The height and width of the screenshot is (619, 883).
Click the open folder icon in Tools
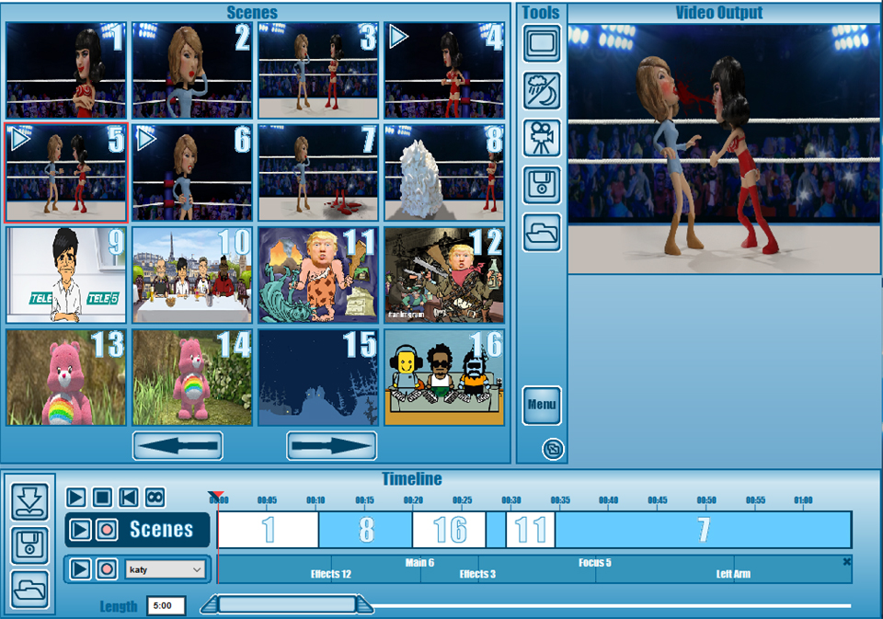(542, 232)
